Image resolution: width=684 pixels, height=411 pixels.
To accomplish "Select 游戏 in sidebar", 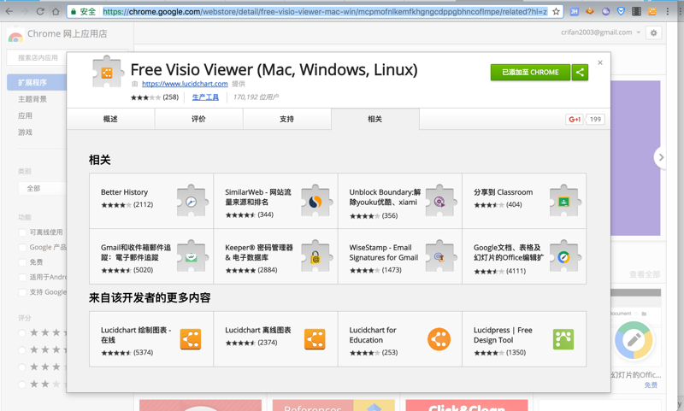I will 25,132.
